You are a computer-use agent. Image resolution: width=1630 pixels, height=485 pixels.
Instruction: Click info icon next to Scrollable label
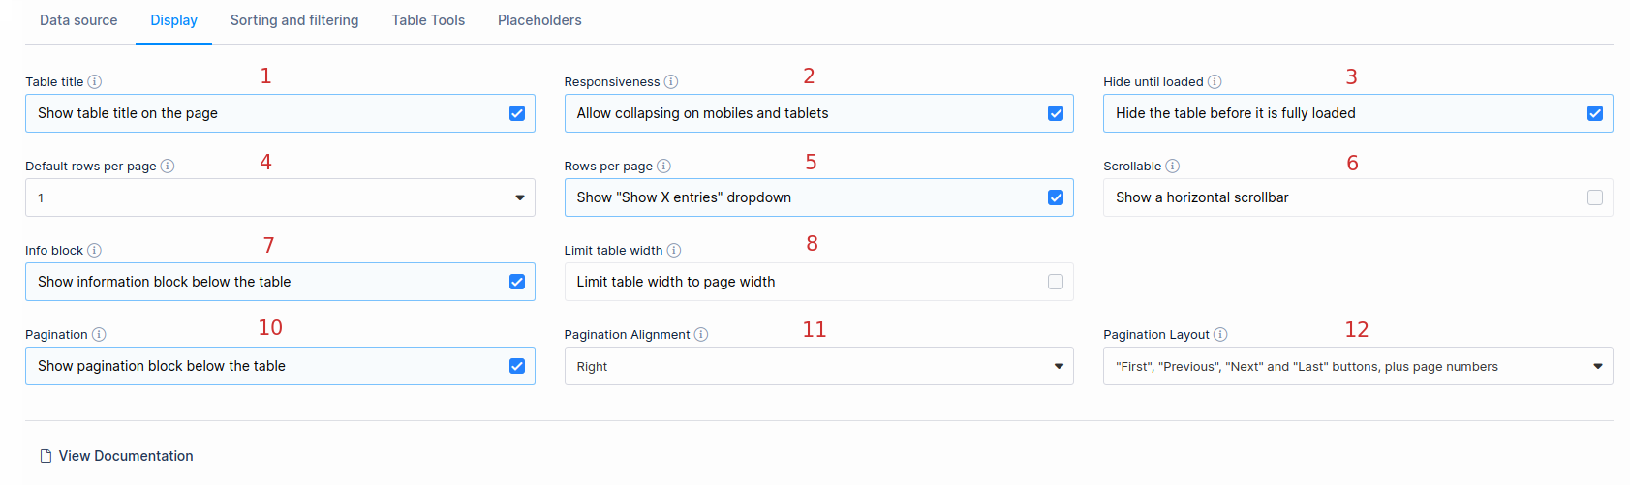[1173, 167]
